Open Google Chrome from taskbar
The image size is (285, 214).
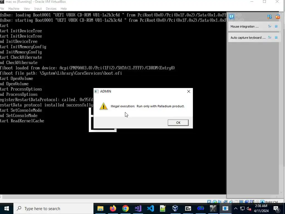(126, 208)
